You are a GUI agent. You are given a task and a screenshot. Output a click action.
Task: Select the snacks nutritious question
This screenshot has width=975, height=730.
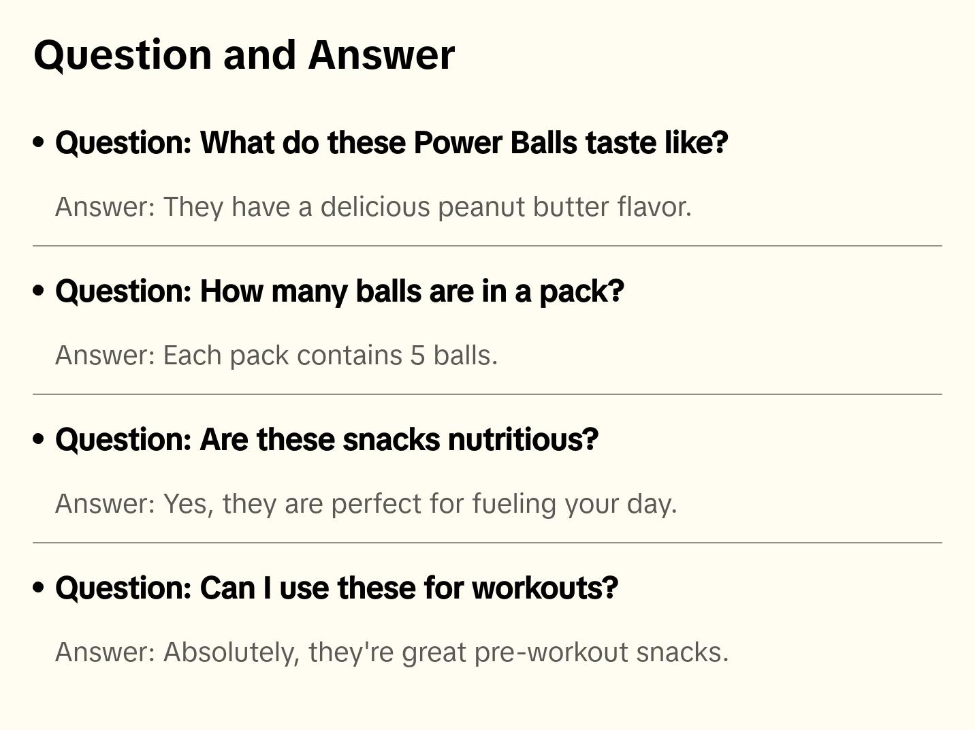(327, 440)
